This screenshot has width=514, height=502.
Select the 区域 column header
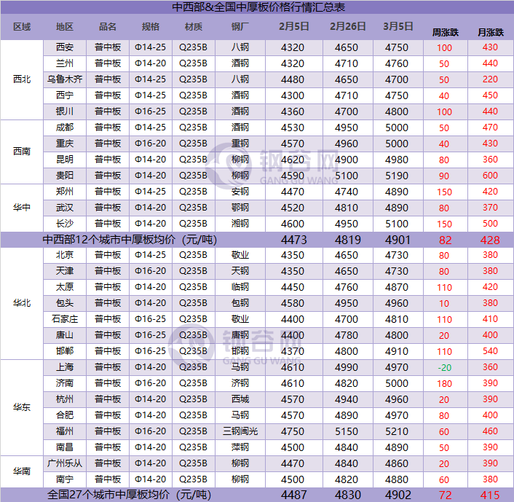coord(22,27)
